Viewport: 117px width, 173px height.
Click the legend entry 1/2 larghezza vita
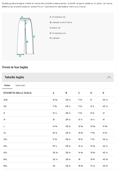[x=57, y=17]
